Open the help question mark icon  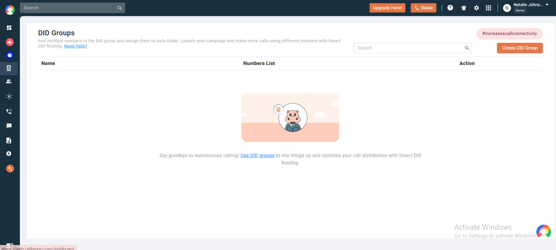pyautogui.click(x=450, y=8)
